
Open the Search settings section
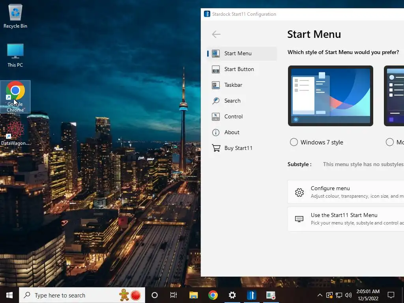[242, 101]
